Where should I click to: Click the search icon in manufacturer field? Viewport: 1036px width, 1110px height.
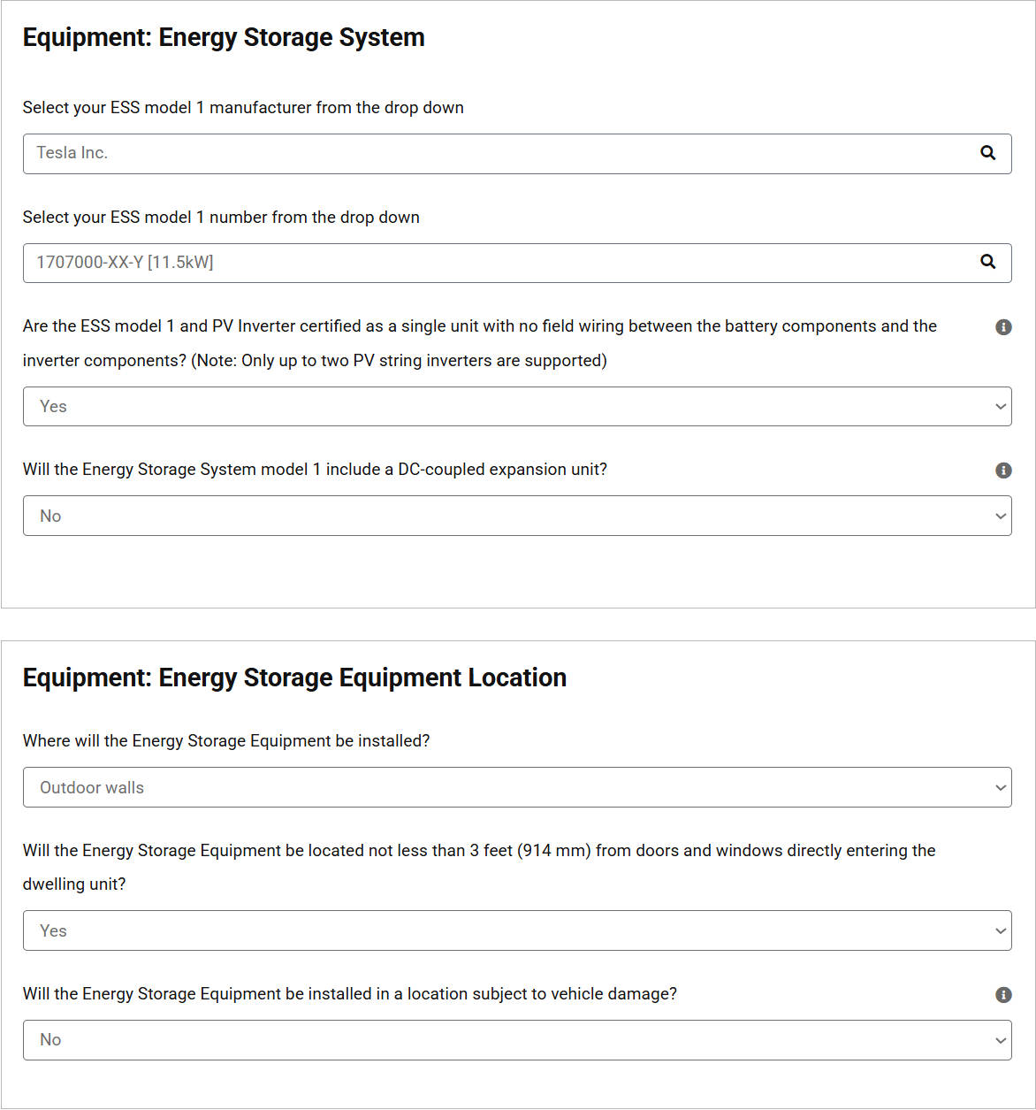tap(988, 153)
